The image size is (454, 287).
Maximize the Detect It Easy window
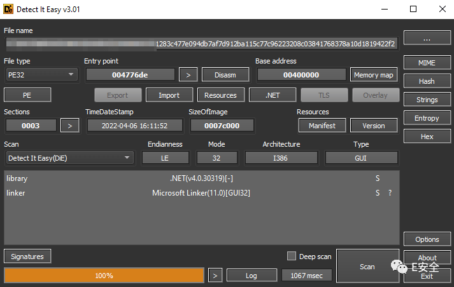[413, 10]
